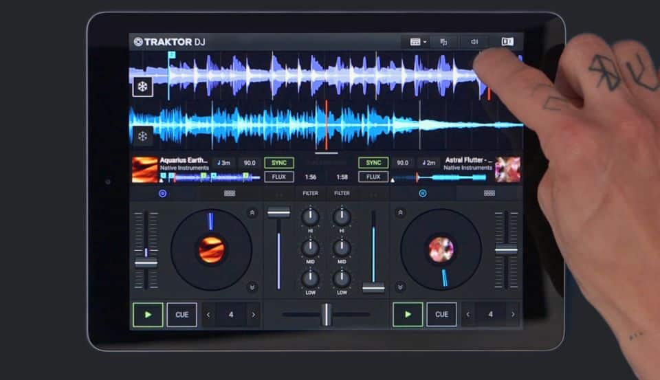This screenshot has width=660, height=380.
Task: Click the left channel HI EQ knob
Action: tap(310, 216)
